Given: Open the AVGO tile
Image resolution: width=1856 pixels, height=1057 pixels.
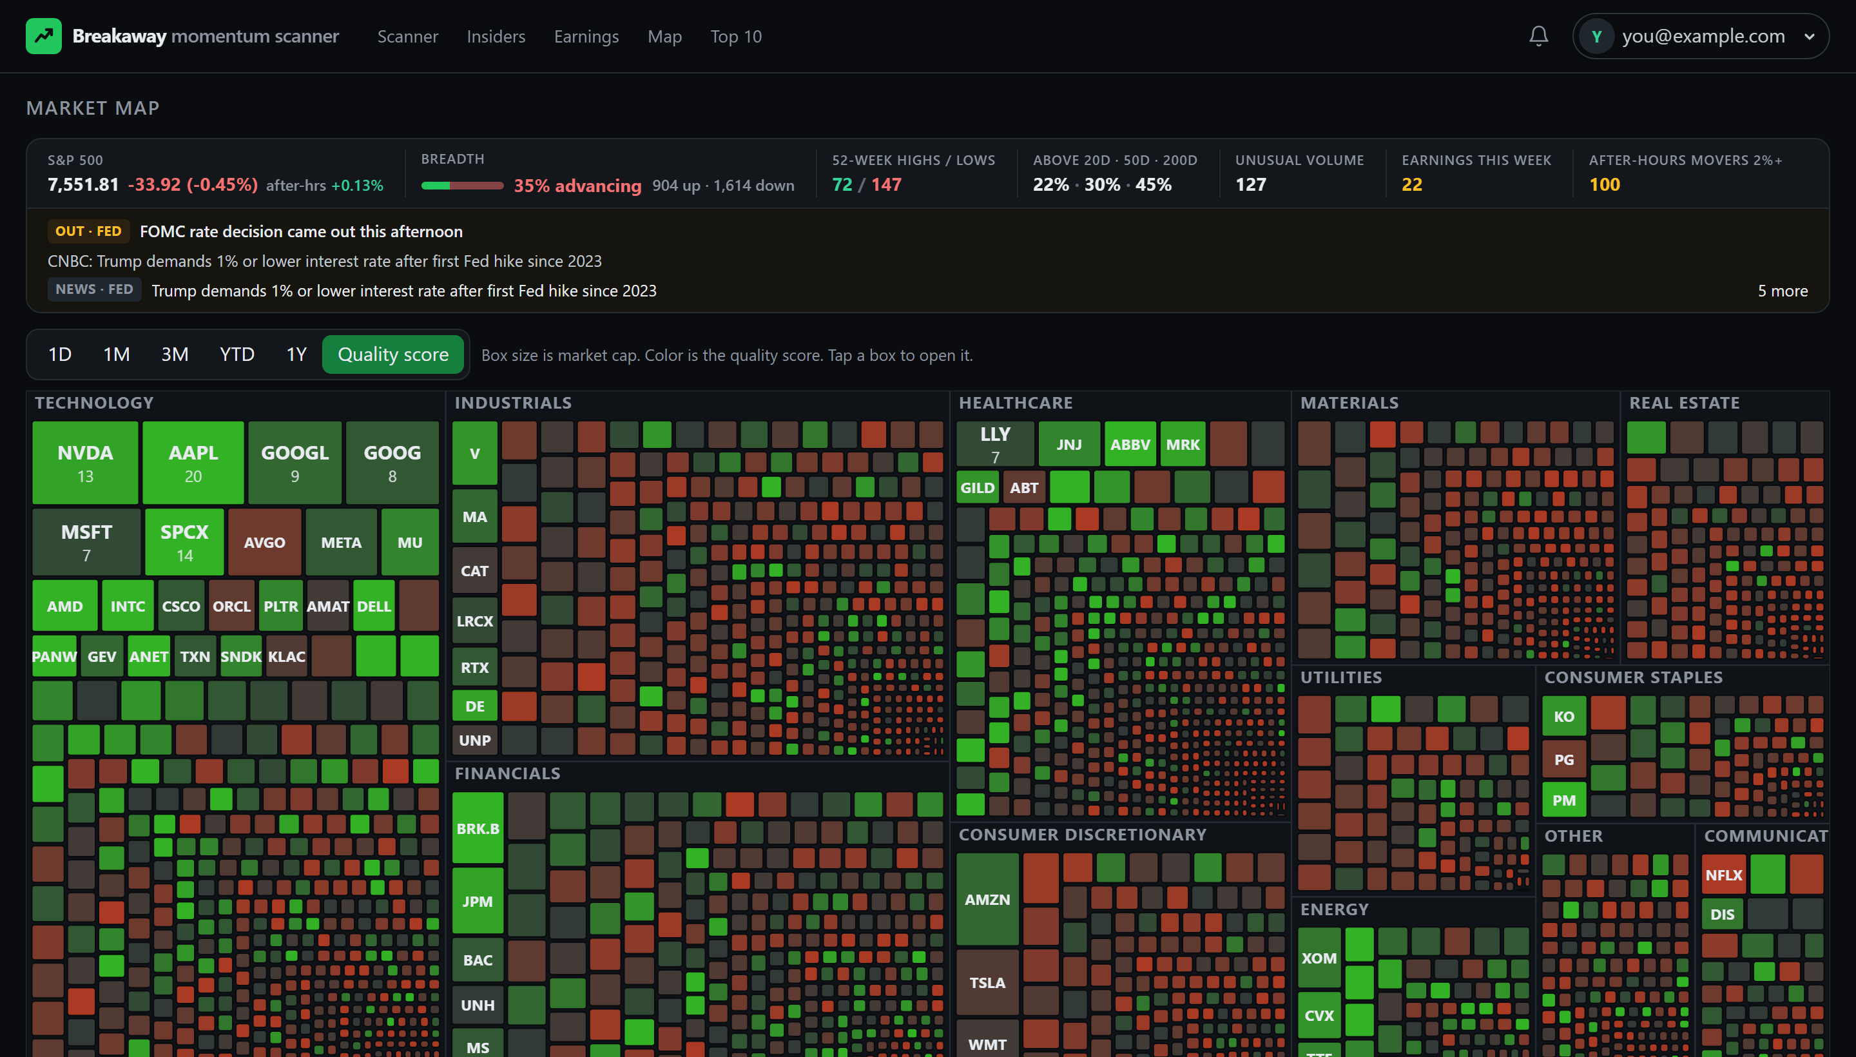Looking at the screenshot, I should point(264,542).
